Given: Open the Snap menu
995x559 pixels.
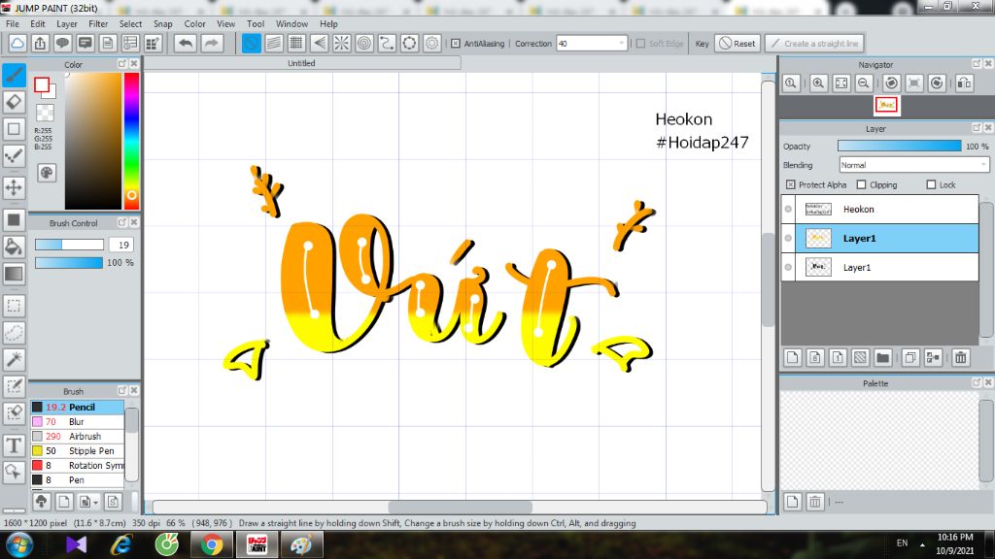Looking at the screenshot, I should (162, 23).
